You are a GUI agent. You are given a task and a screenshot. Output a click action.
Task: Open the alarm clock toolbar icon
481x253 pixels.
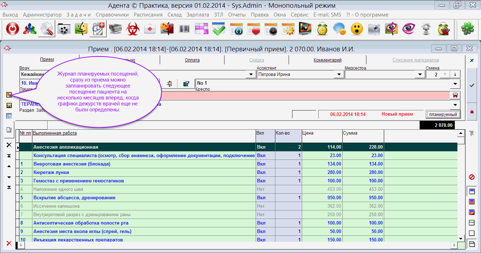(x=322, y=29)
